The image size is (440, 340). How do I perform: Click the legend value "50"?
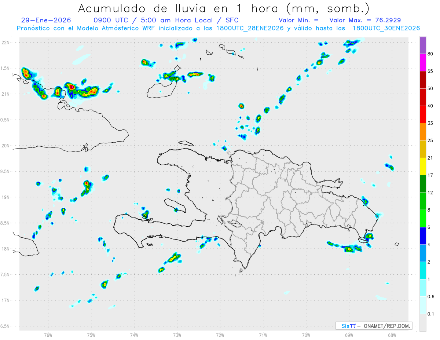(x=430, y=88)
